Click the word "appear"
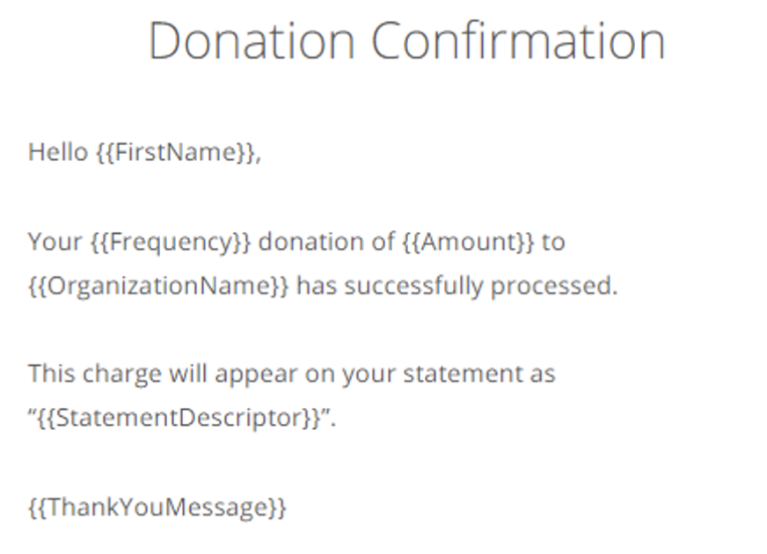The width and height of the screenshot is (767, 554). click(x=256, y=375)
